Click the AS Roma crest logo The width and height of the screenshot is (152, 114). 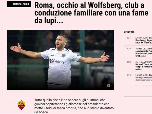(22, 105)
